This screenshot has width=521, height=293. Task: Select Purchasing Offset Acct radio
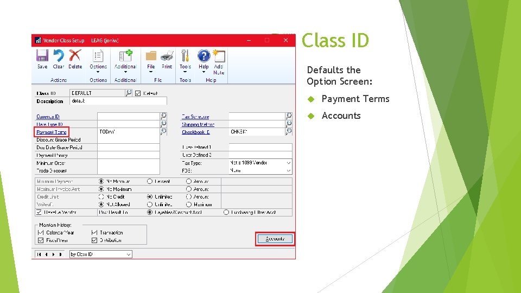[x=226, y=212]
